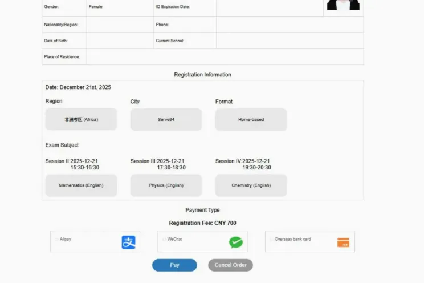
Task: Choose Chemistry (English) exam subject
Action: coord(251,185)
